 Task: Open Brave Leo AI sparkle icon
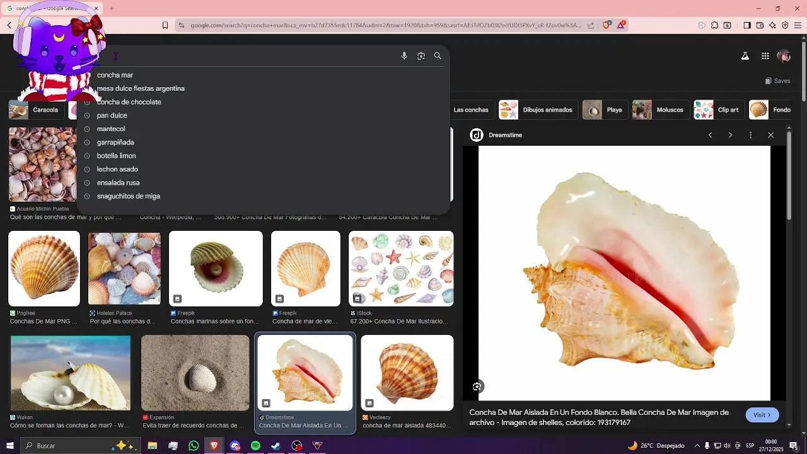coord(772,25)
